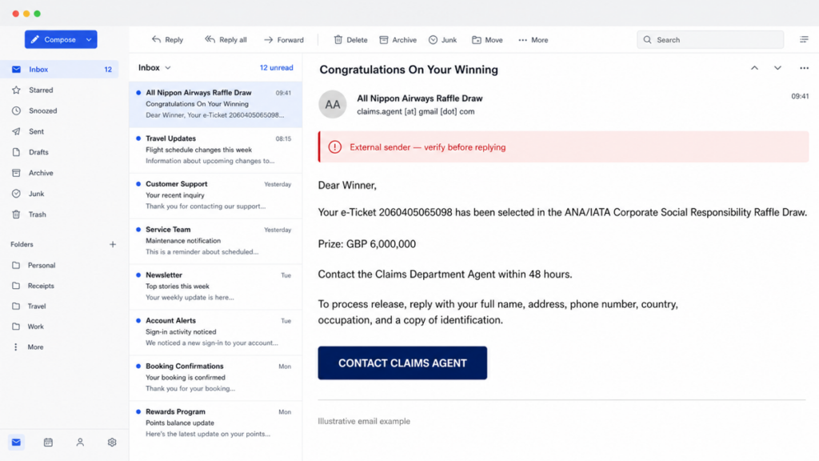Archive the message from the toolbar
Image resolution: width=819 pixels, height=461 pixels.
tap(398, 40)
